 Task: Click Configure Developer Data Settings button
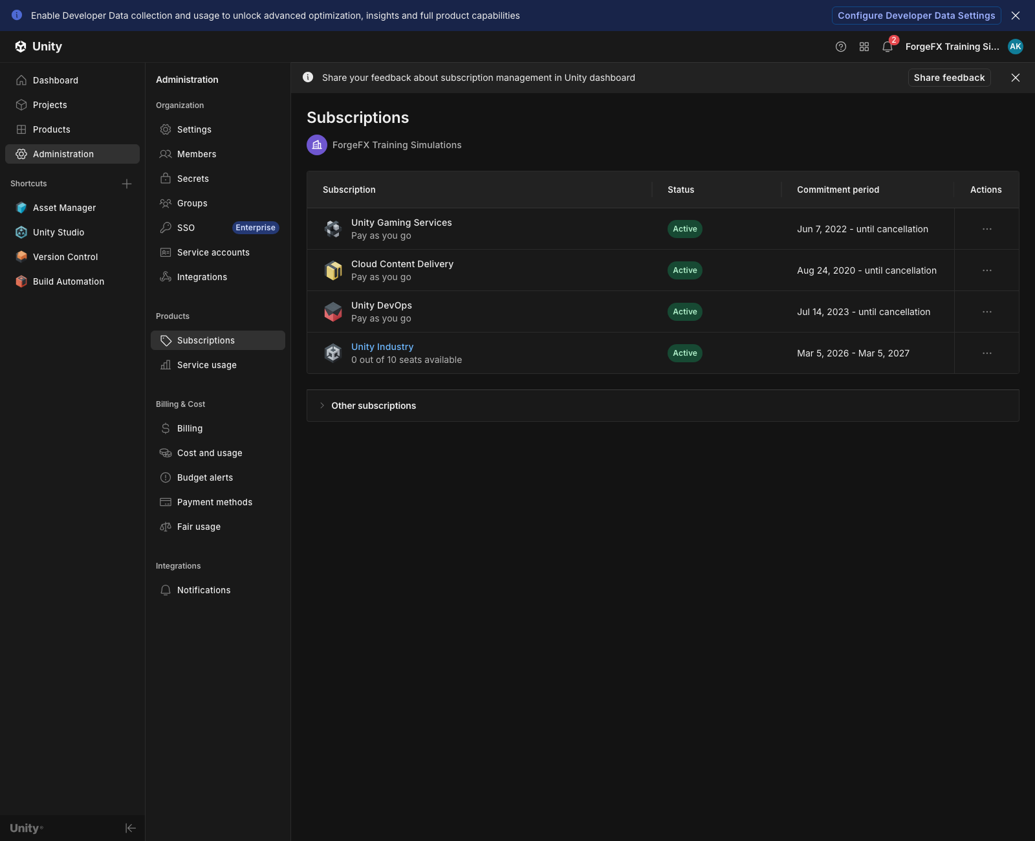pyautogui.click(x=916, y=16)
